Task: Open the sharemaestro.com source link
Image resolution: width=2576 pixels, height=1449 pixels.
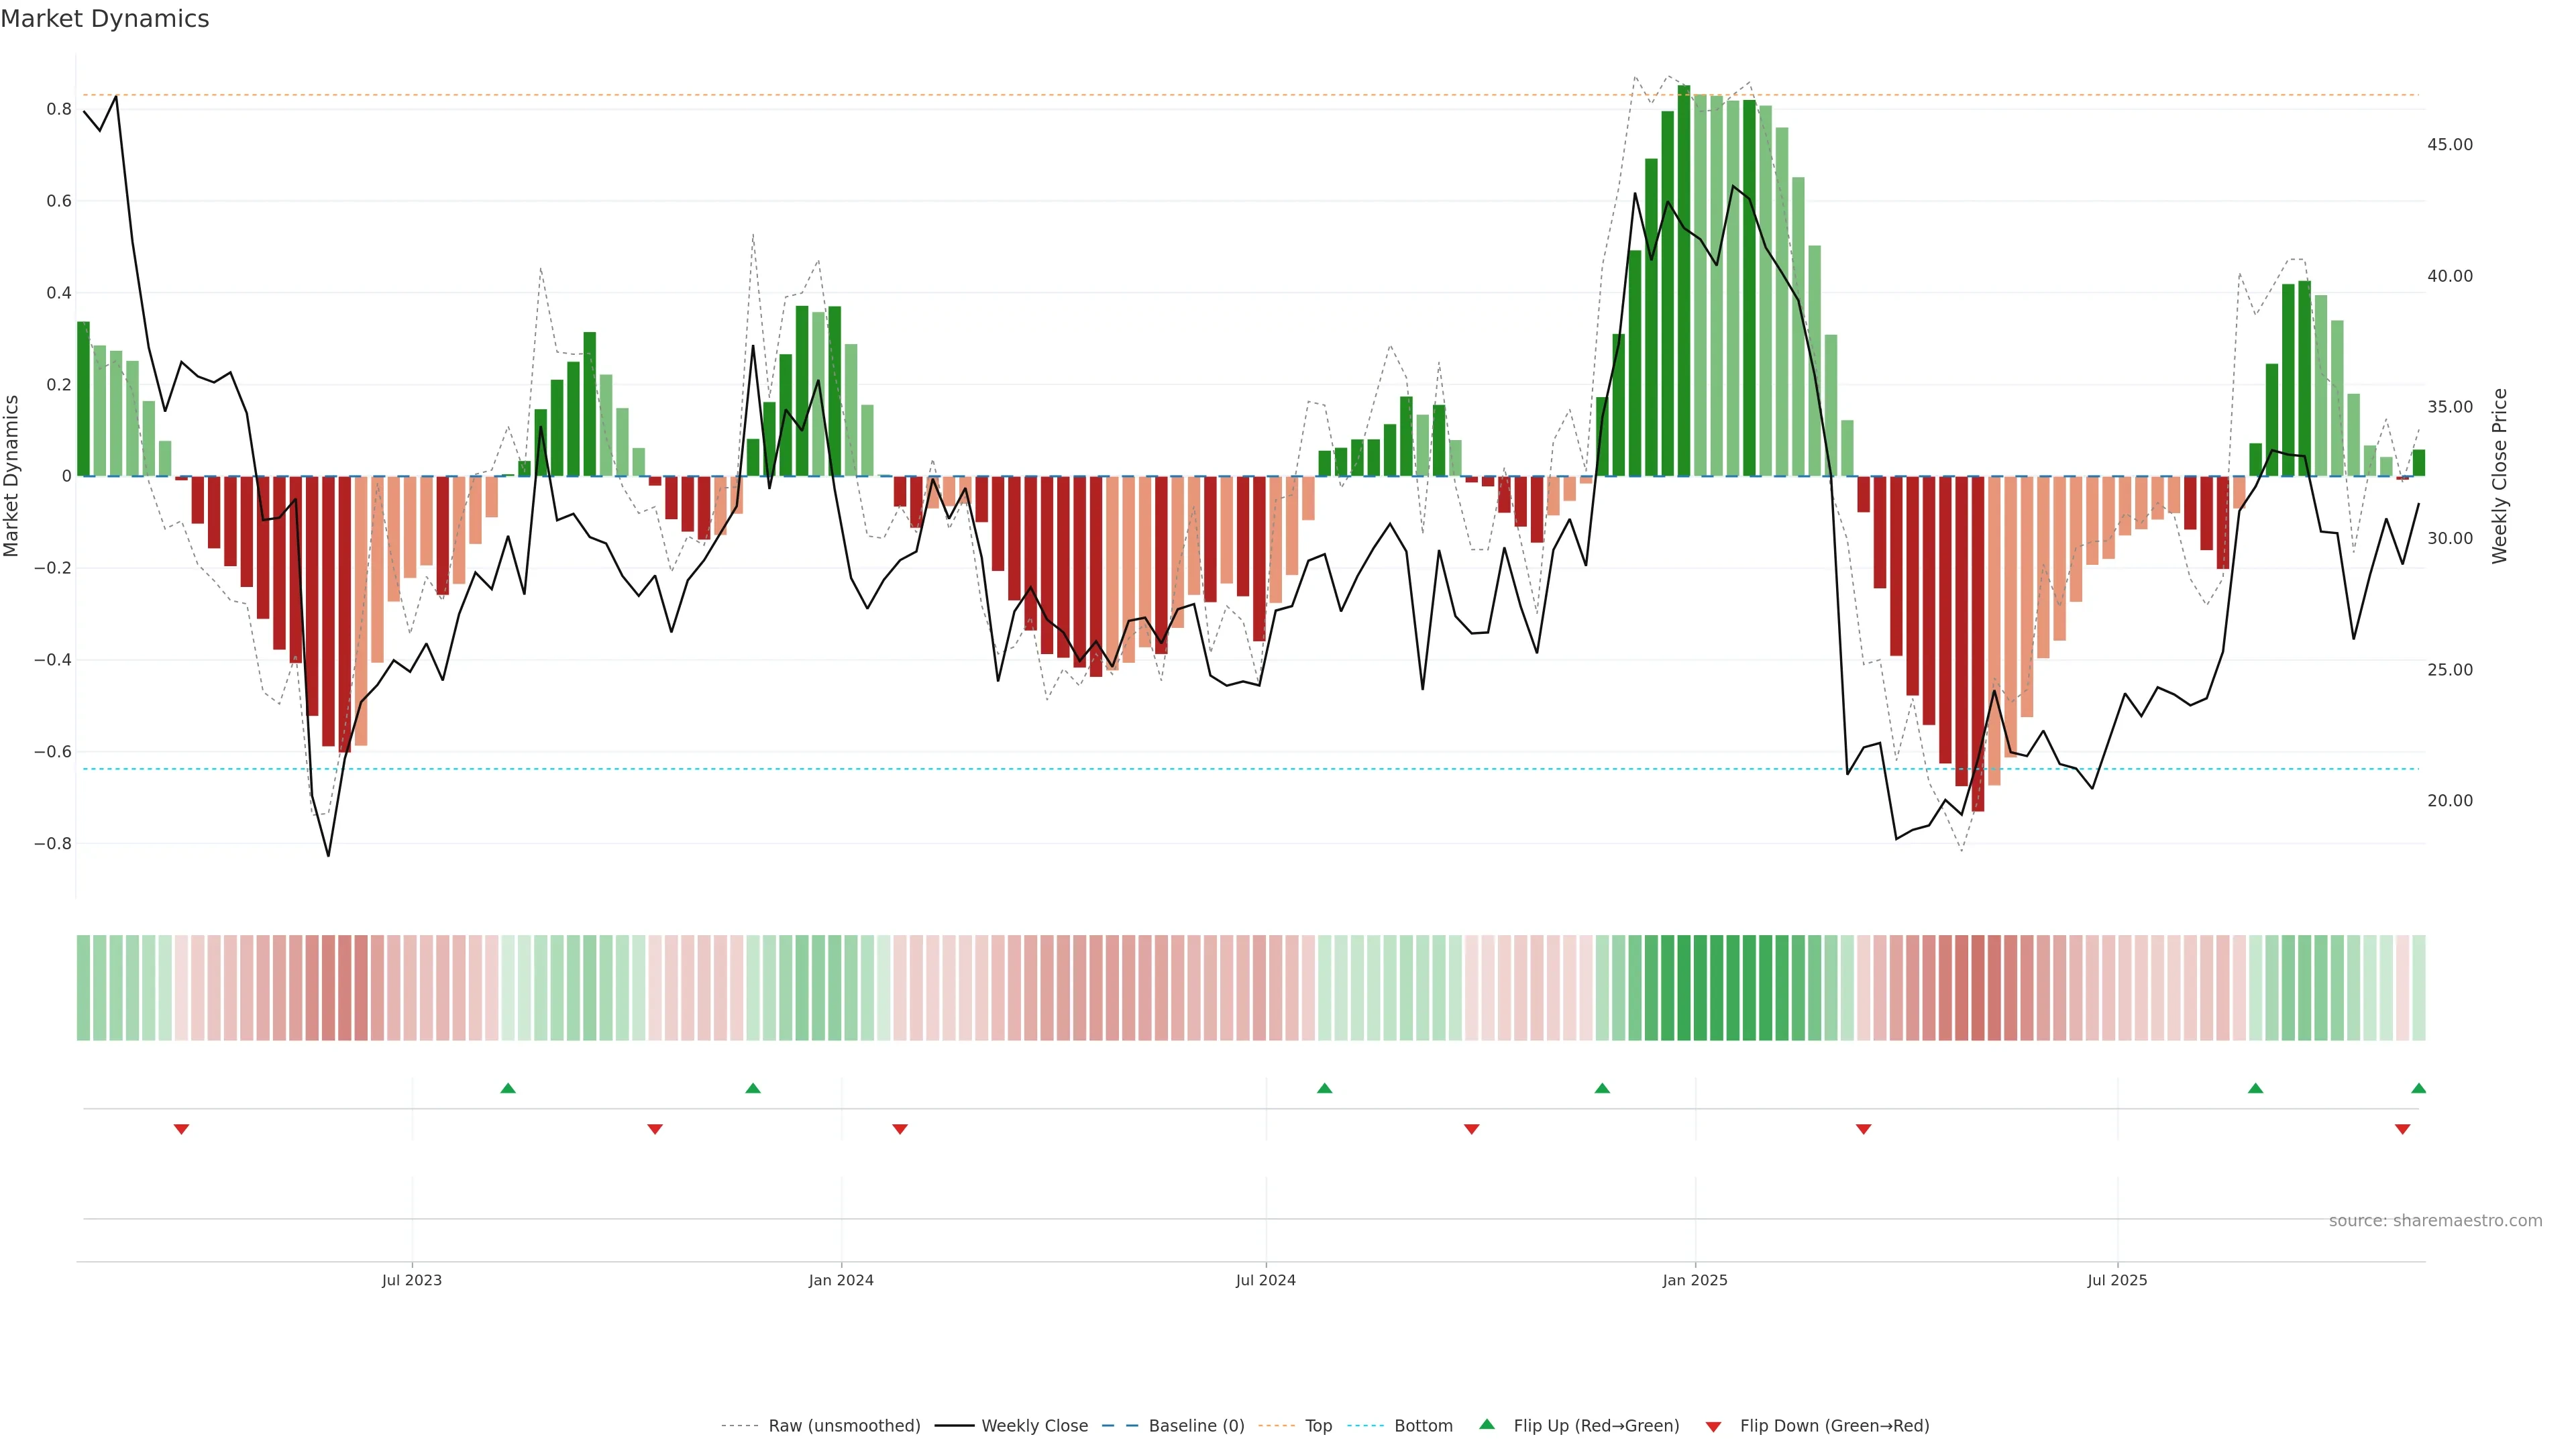Action: click(2435, 1220)
